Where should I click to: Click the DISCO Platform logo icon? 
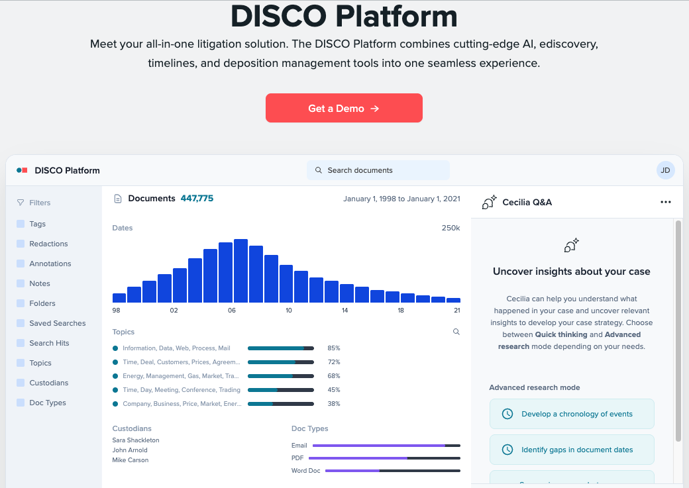[x=22, y=170]
